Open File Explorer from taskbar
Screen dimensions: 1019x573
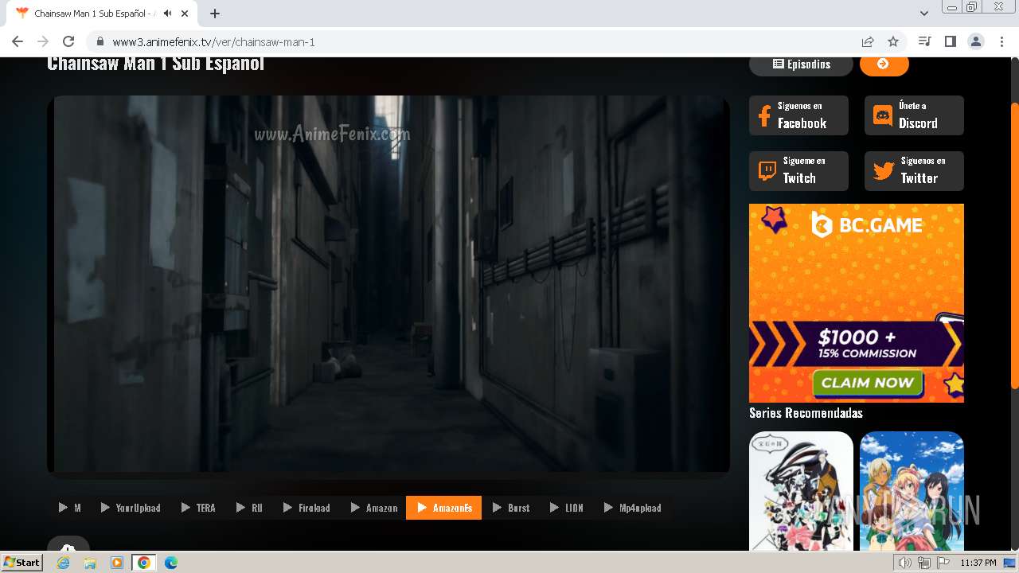(90, 563)
